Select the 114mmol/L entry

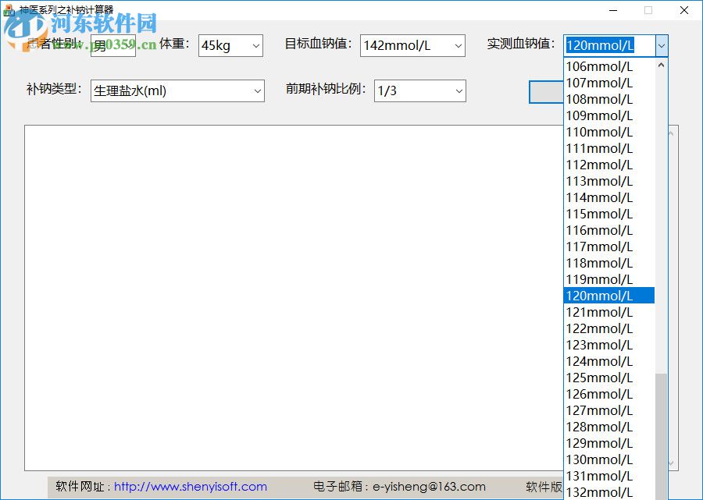tap(608, 197)
